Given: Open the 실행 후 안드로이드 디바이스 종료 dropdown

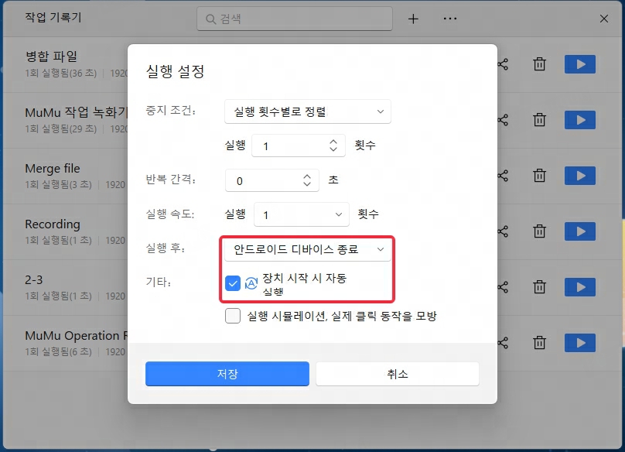Looking at the screenshot, I should click(x=308, y=249).
